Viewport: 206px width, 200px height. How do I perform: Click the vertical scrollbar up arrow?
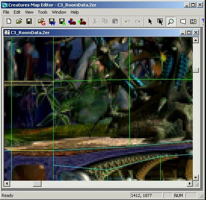pyautogui.click(x=196, y=40)
